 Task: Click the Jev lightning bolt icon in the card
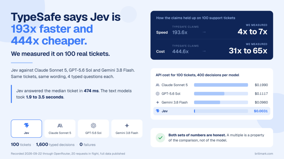tap(26, 126)
